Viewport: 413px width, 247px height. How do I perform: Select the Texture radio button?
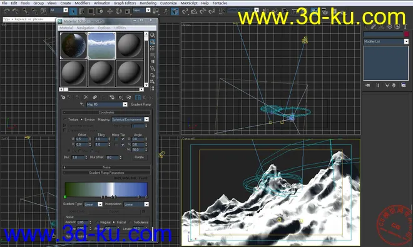(x=65, y=119)
